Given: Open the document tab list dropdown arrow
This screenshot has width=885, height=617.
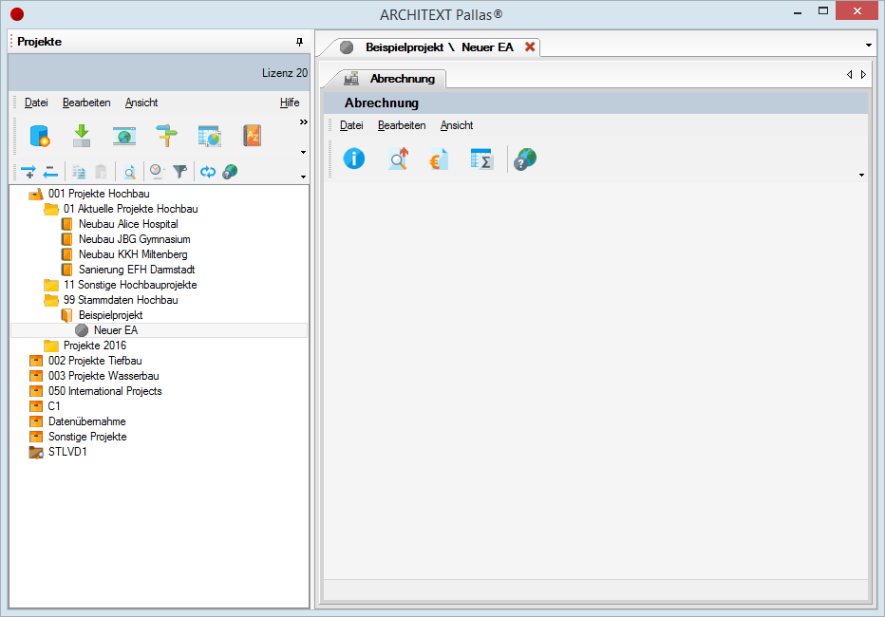Looking at the screenshot, I should pos(869,46).
